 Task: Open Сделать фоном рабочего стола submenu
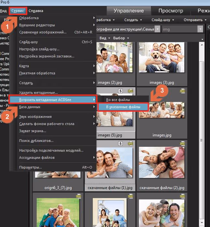(x=57, y=124)
